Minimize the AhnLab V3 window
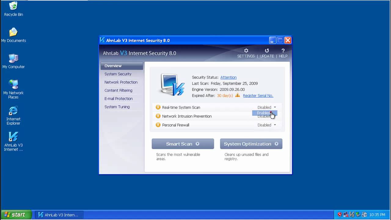 [272, 40]
